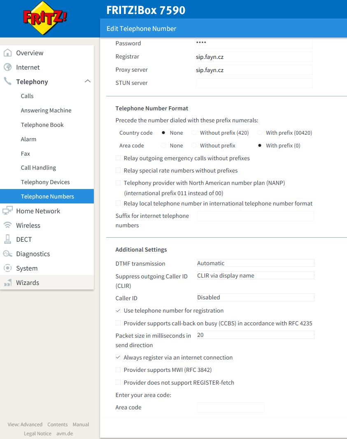347x439 pixels.
Task: Click the Home Network computers icon
Action: point(7,210)
